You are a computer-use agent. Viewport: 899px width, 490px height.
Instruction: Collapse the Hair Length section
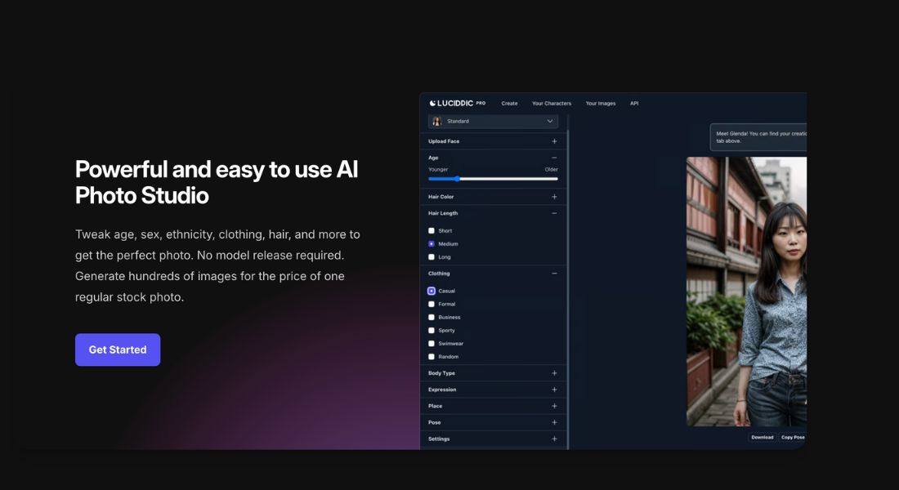tap(554, 213)
